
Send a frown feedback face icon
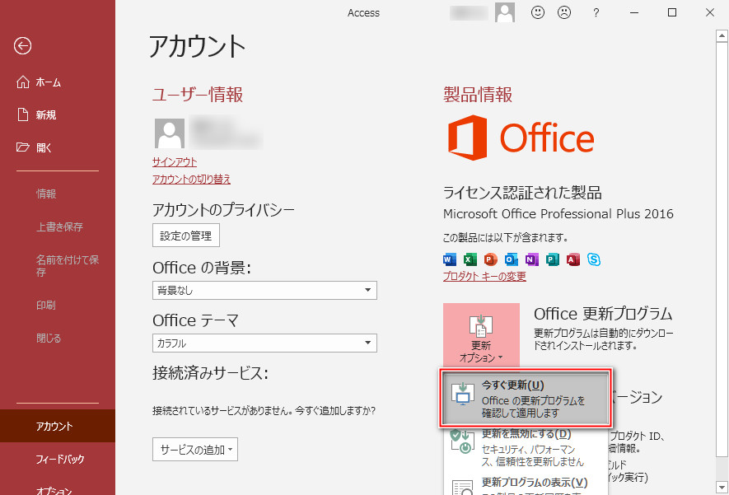(x=564, y=12)
